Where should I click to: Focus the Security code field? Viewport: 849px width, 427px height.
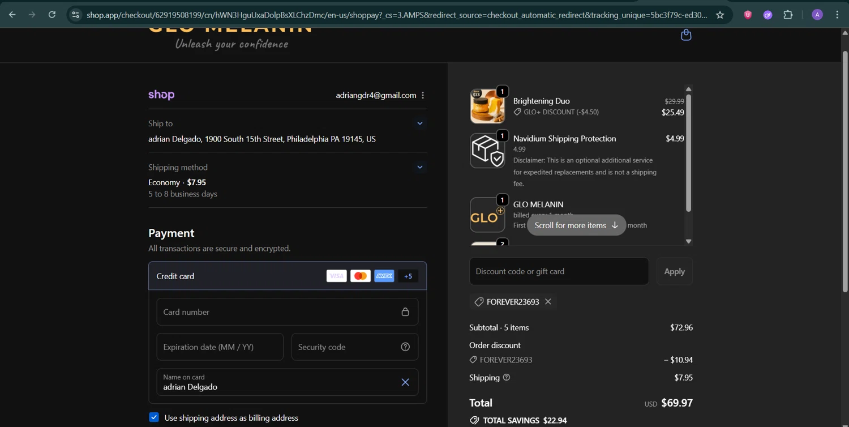click(355, 347)
